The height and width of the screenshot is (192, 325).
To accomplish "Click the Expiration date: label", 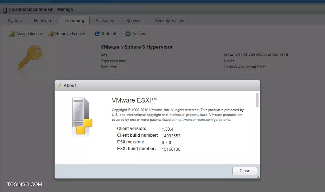I will 114,61.
